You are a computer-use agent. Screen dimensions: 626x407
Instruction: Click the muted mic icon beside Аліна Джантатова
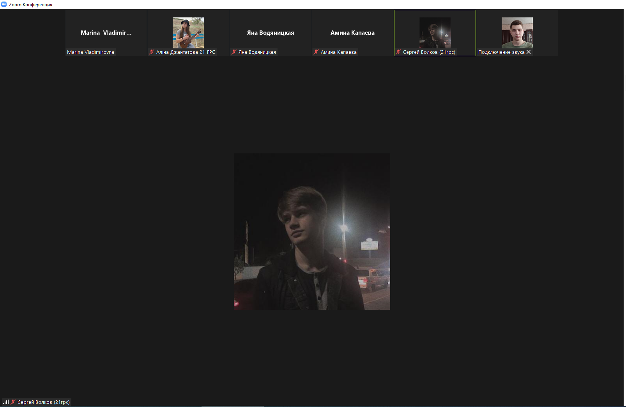[152, 52]
